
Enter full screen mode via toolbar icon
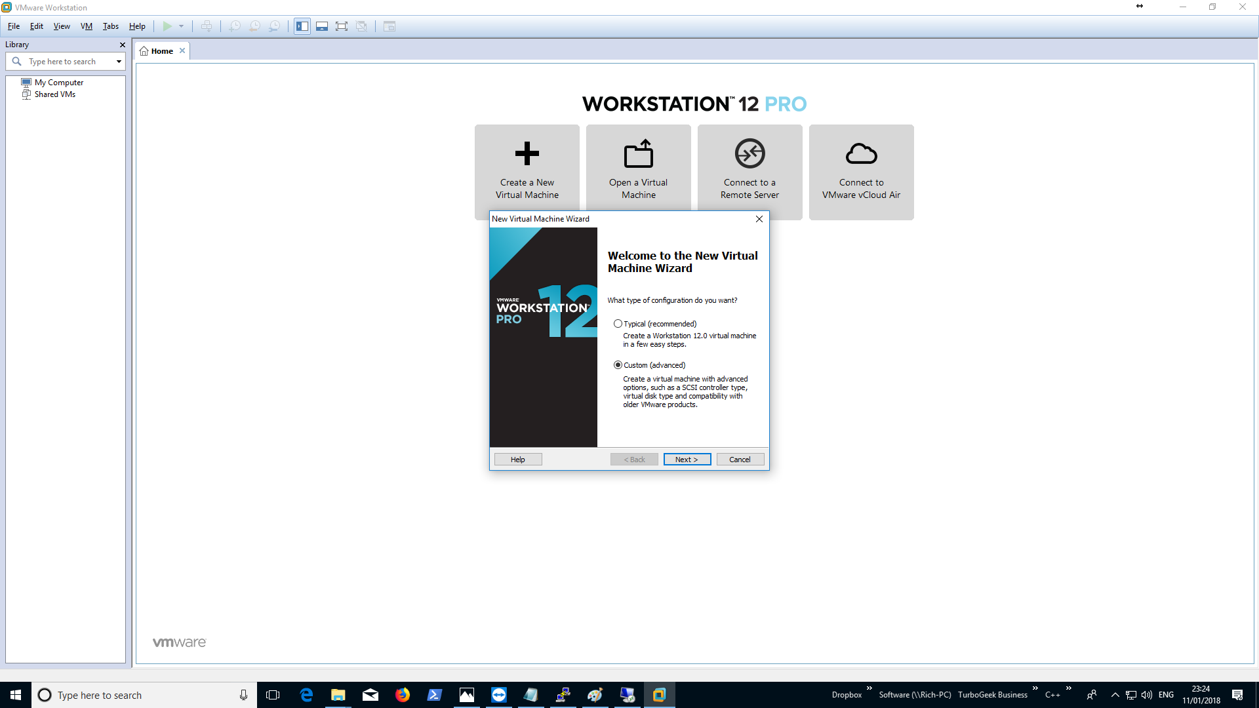(x=342, y=26)
